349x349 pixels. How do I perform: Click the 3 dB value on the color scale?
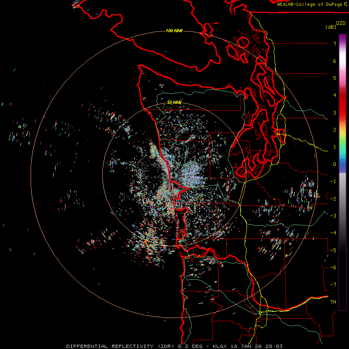(x=335, y=112)
